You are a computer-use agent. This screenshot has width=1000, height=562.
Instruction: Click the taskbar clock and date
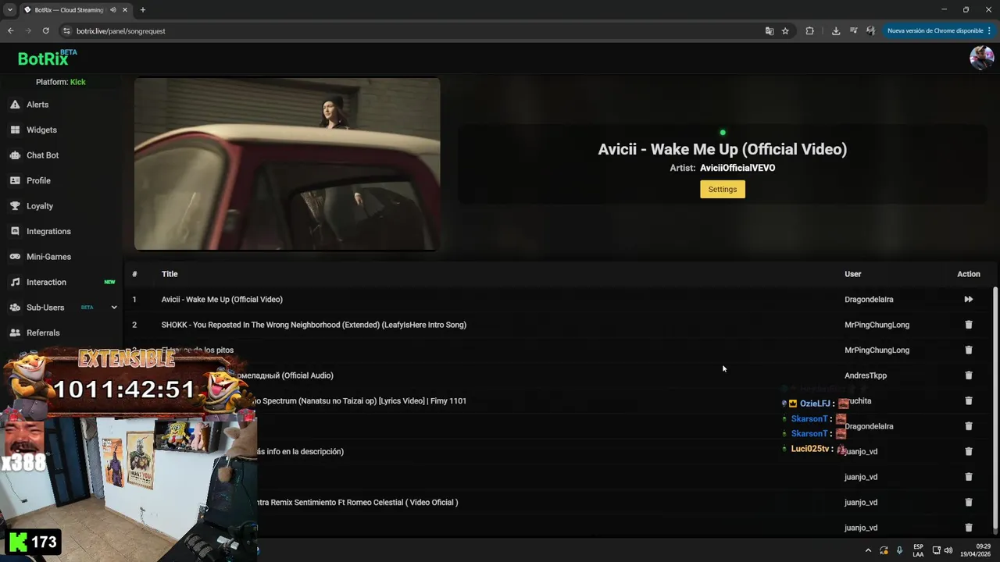click(975, 550)
